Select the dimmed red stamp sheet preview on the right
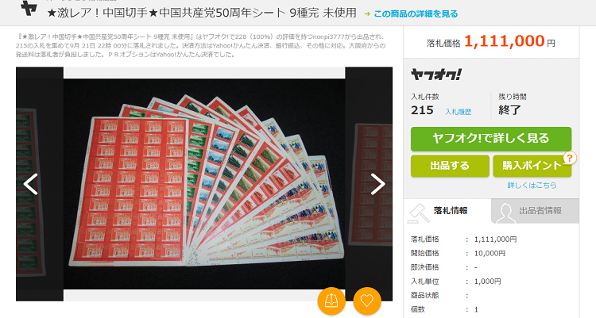Viewport: 596px width, 318px height. (369, 184)
